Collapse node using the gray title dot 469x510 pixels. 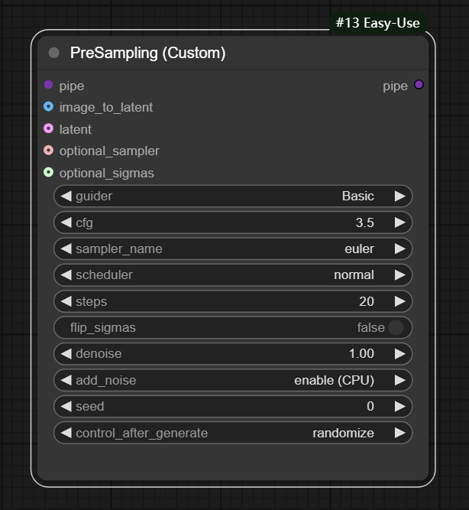(x=53, y=53)
